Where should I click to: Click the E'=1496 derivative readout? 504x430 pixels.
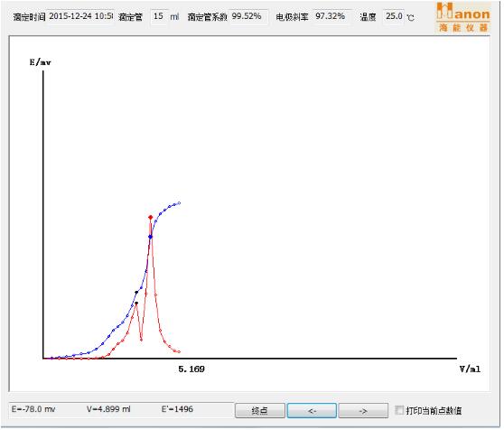coord(177,409)
